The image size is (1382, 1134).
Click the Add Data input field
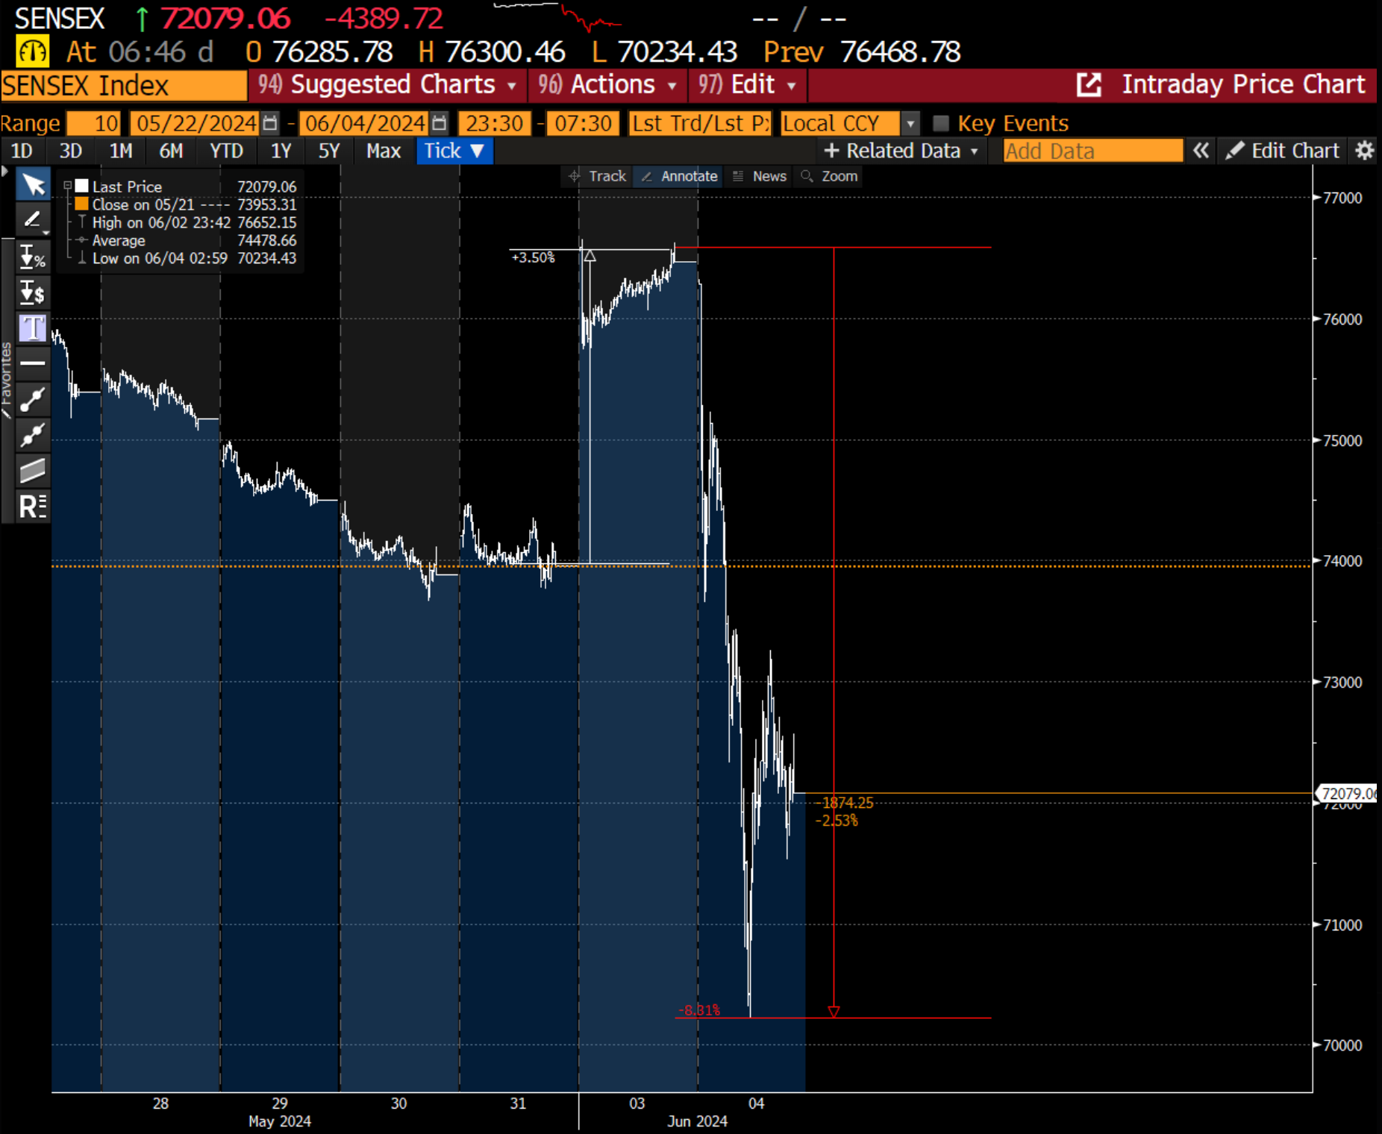click(x=1092, y=151)
